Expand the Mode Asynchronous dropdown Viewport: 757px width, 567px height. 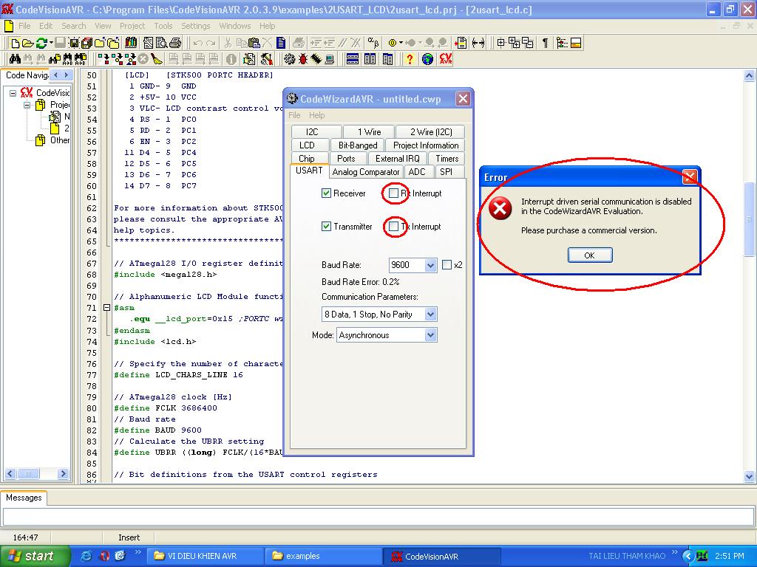point(430,335)
